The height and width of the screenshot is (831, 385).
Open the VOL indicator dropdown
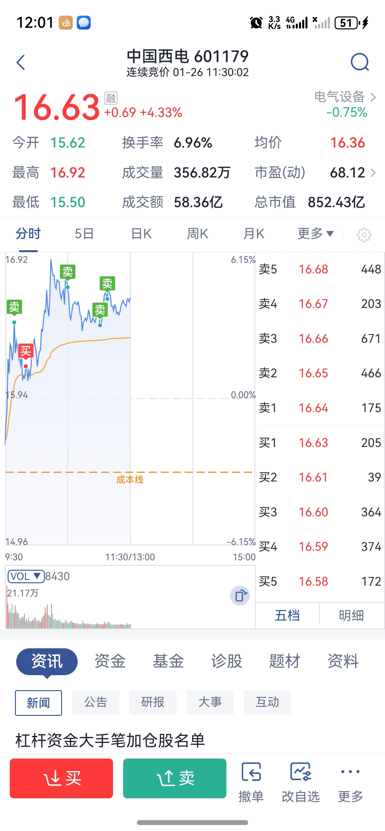coord(26,576)
